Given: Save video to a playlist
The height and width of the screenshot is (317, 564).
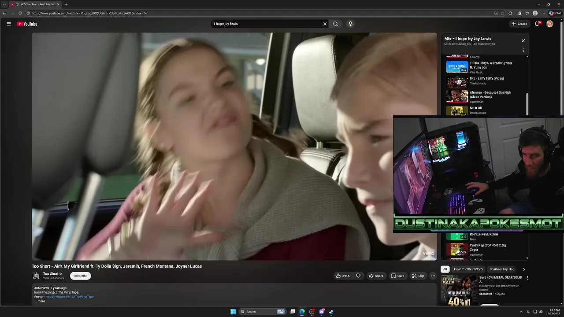Looking at the screenshot, I should tap(397, 276).
